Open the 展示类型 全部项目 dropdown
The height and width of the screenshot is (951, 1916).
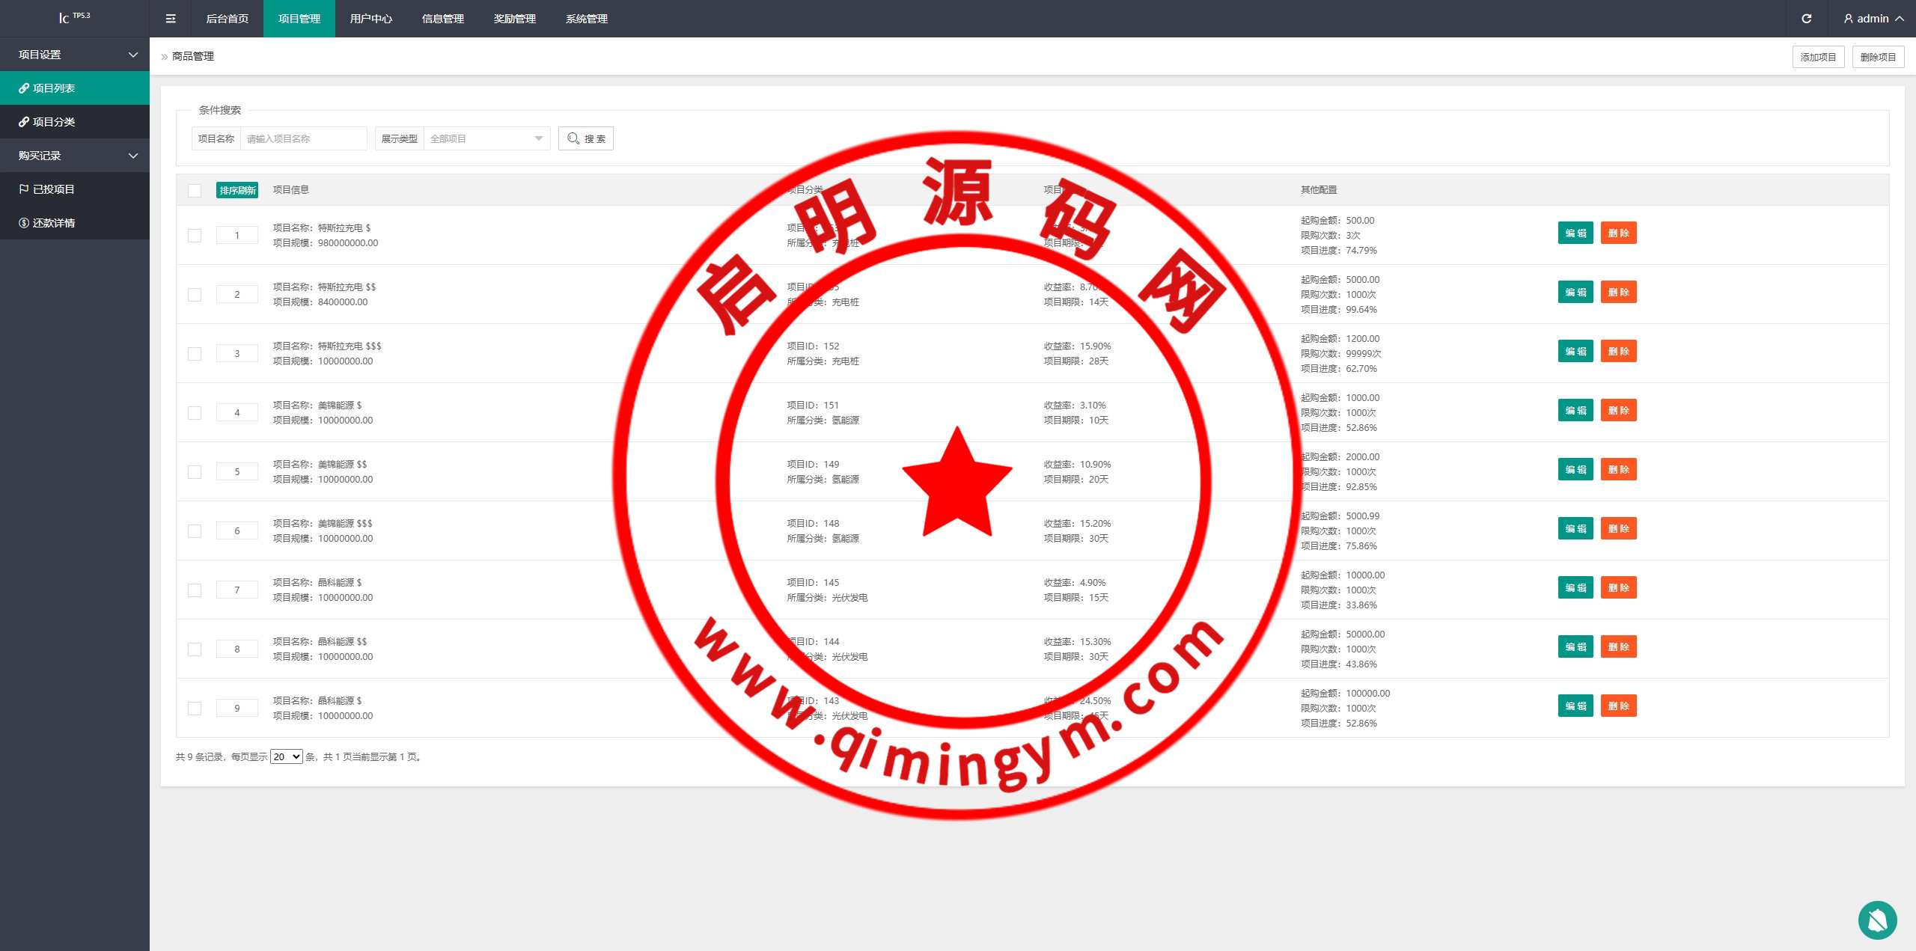[486, 138]
